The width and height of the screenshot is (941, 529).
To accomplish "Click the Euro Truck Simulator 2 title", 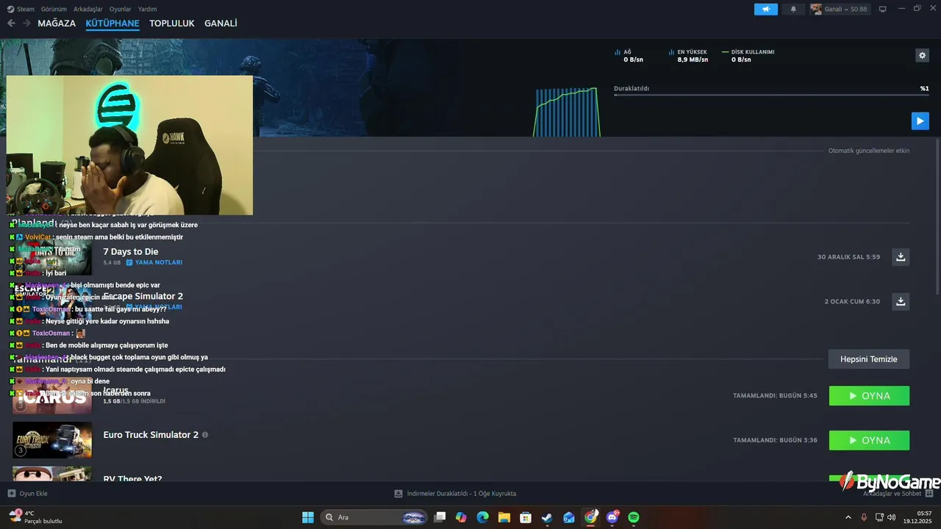I will click(151, 435).
